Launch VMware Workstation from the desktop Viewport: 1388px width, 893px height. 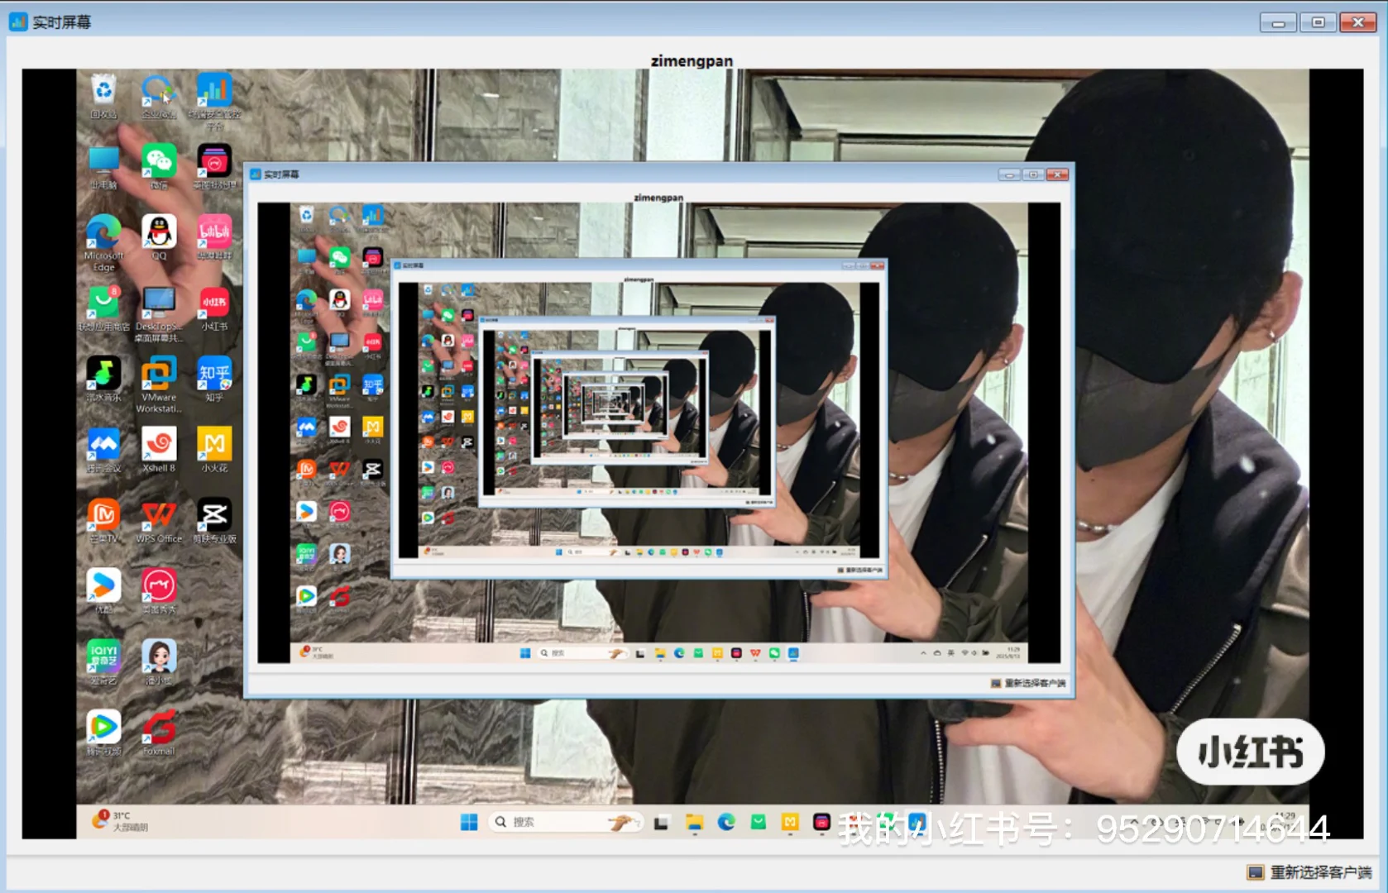click(159, 373)
